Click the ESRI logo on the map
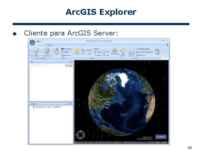The width and height of the screenshot is (202, 151). pyautogui.click(x=161, y=137)
